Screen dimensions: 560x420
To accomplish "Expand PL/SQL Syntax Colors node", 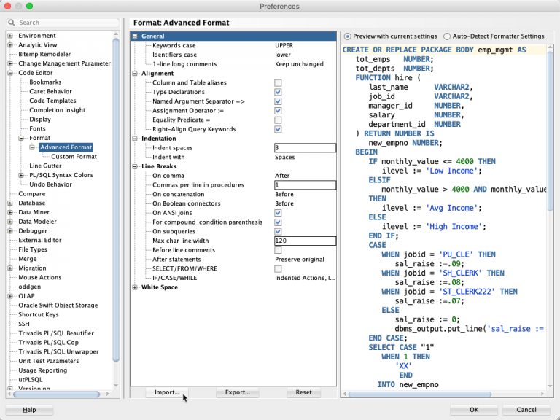I will pos(21,175).
